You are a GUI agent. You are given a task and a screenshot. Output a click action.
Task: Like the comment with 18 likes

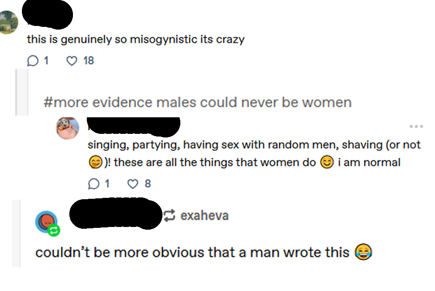click(72, 60)
